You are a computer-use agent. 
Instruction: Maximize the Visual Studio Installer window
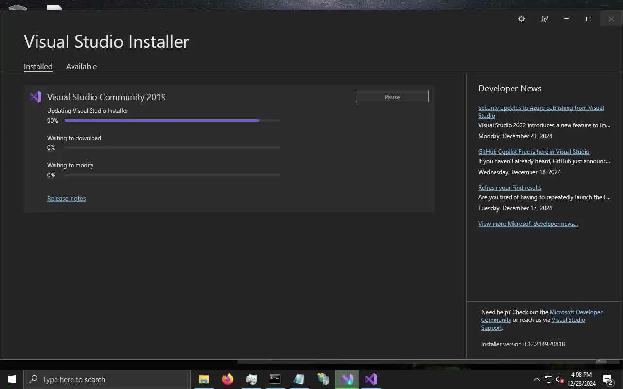coord(589,19)
